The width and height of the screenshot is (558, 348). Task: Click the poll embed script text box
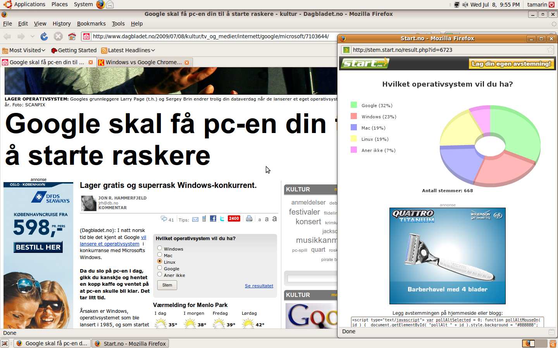click(448, 322)
